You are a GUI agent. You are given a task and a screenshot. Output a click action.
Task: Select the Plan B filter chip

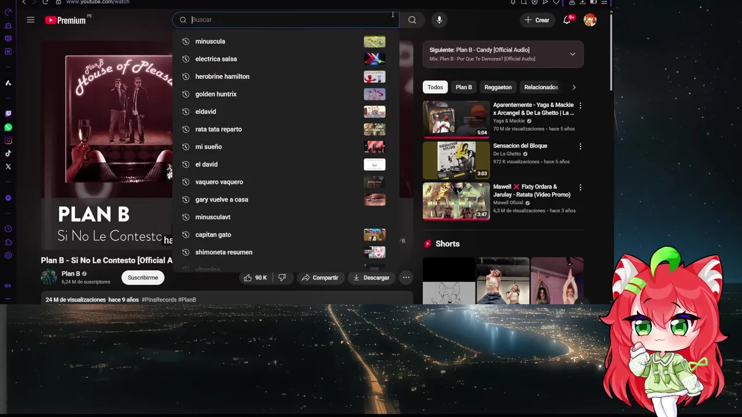tap(464, 87)
